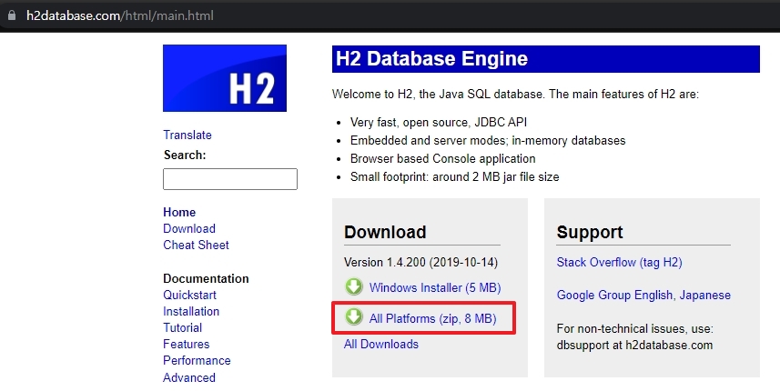Viewport: 780px width, 391px height.
Task: Click 'Small footprint: around 2 MB' bullet
Action: 455,177
